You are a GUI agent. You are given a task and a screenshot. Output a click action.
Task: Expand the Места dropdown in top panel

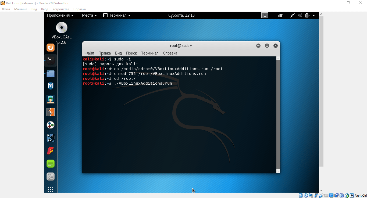tap(89, 15)
